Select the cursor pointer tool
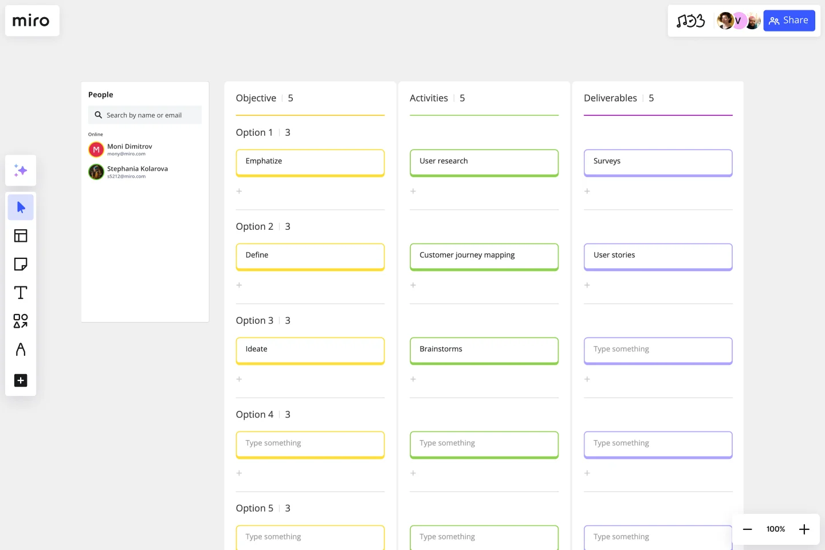The height and width of the screenshot is (550, 825). 21,207
